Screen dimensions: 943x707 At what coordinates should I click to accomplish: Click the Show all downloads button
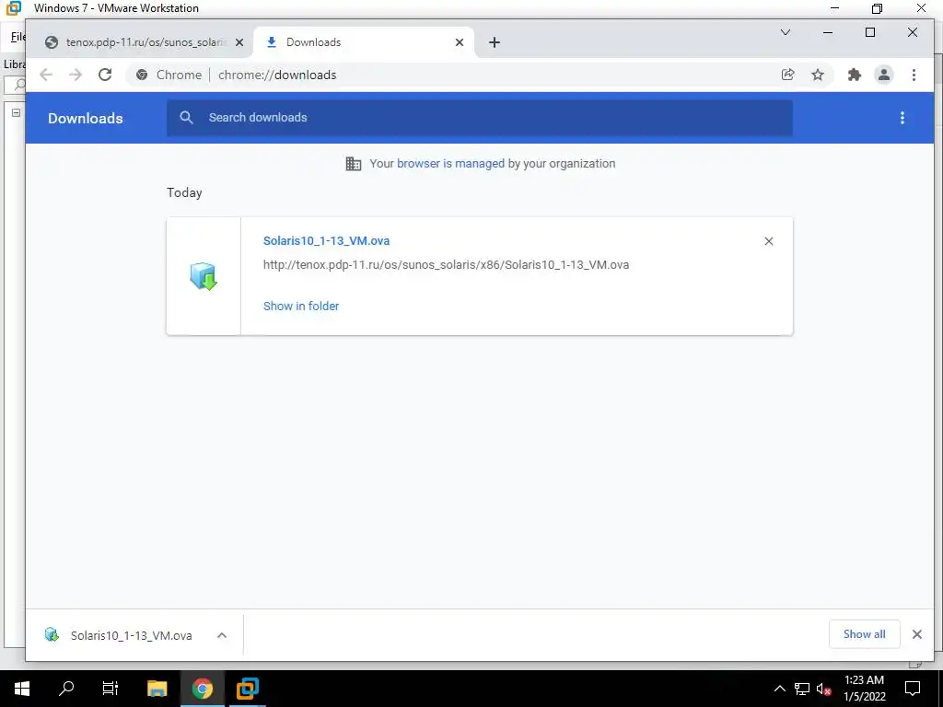[864, 634]
